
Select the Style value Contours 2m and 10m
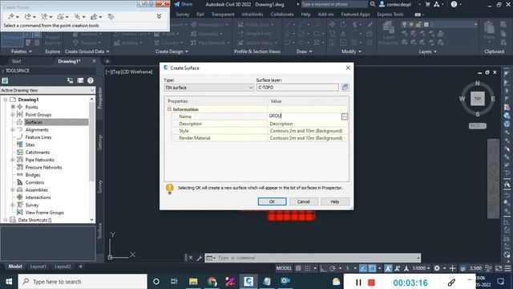(x=308, y=131)
